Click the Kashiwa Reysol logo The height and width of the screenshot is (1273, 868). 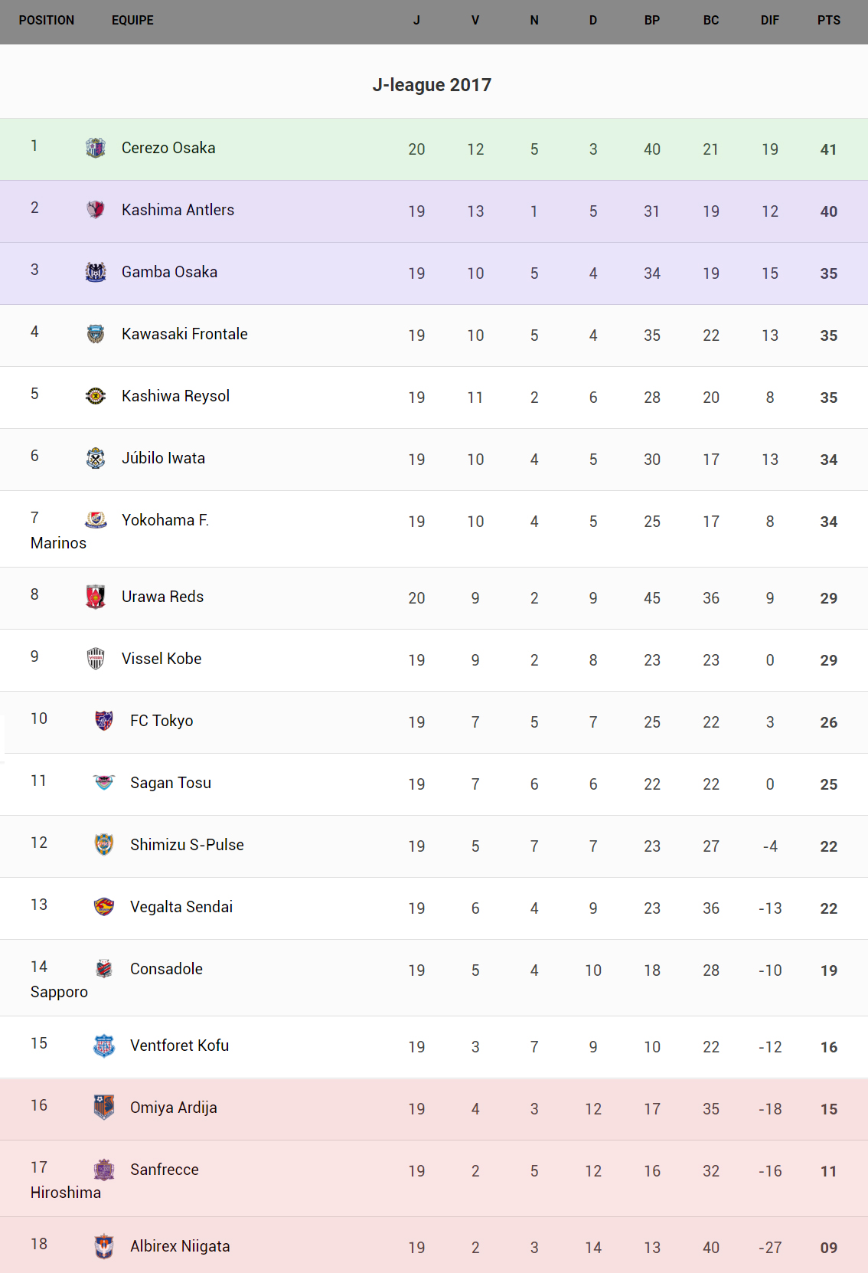tap(96, 396)
